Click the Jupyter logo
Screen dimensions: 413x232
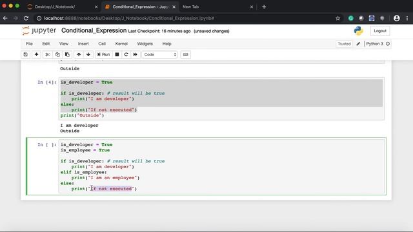[x=39, y=31]
